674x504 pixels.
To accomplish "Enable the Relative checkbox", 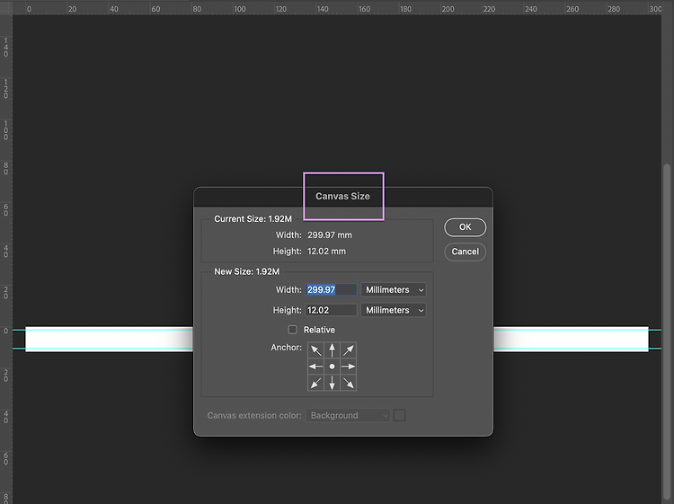I will tap(292, 330).
